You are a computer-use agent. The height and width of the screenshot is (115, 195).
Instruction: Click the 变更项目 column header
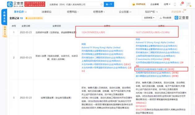[x=57, y=26]
